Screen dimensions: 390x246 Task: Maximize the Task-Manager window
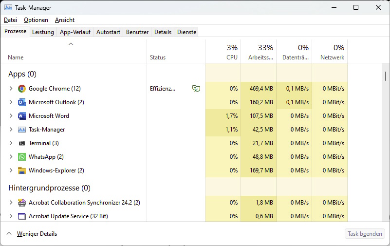click(356, 7)
